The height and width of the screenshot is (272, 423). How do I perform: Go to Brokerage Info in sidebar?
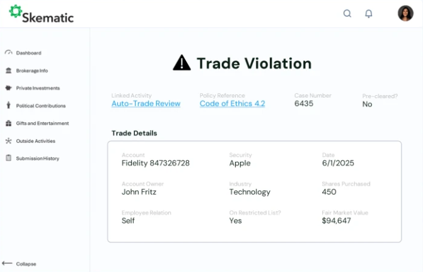tap(32, 71)
